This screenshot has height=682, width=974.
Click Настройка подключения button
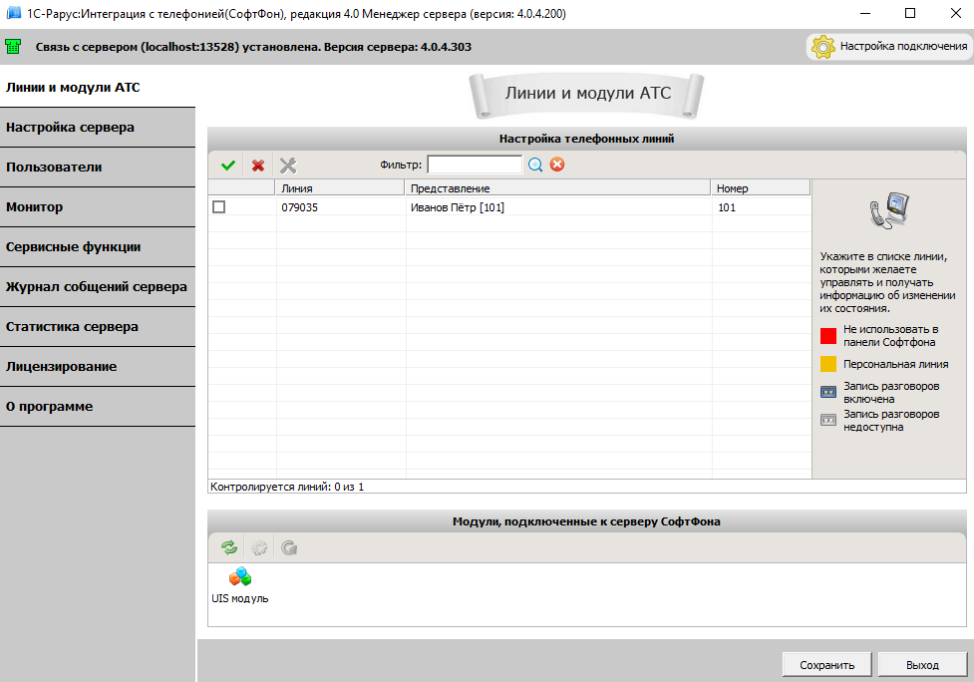889,47
